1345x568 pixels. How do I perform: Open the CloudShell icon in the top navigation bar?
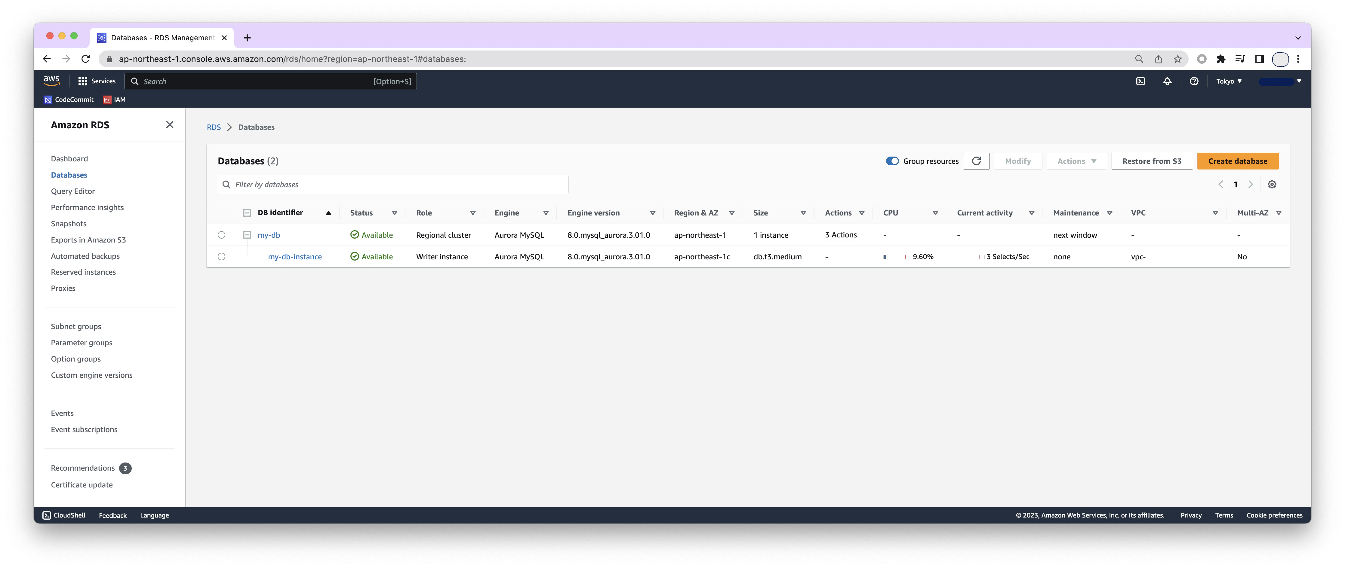pos(1140,81)
